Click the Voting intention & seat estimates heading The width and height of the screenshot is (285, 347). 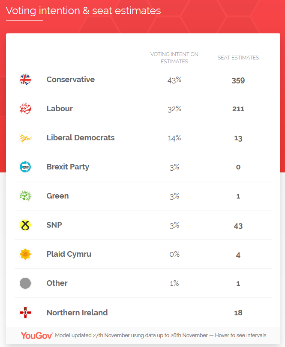click(84, 11)
